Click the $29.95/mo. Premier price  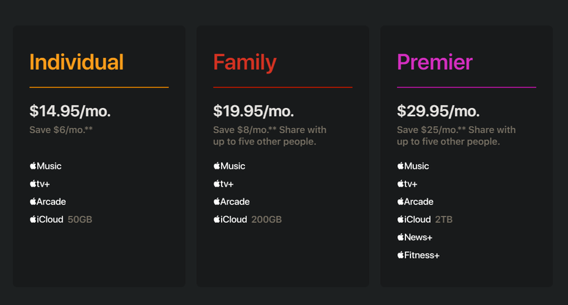pos(438,111)
